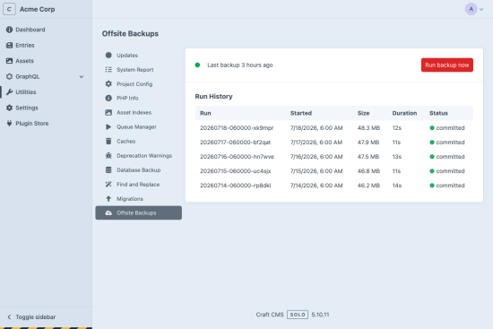Click the Find and Replace wand icon
The width and height of the screenshot is (493, 329).
tap(108, 185)
